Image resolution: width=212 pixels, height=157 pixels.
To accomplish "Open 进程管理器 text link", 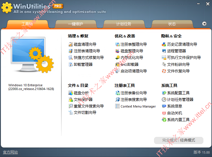I will pos(176,51).
